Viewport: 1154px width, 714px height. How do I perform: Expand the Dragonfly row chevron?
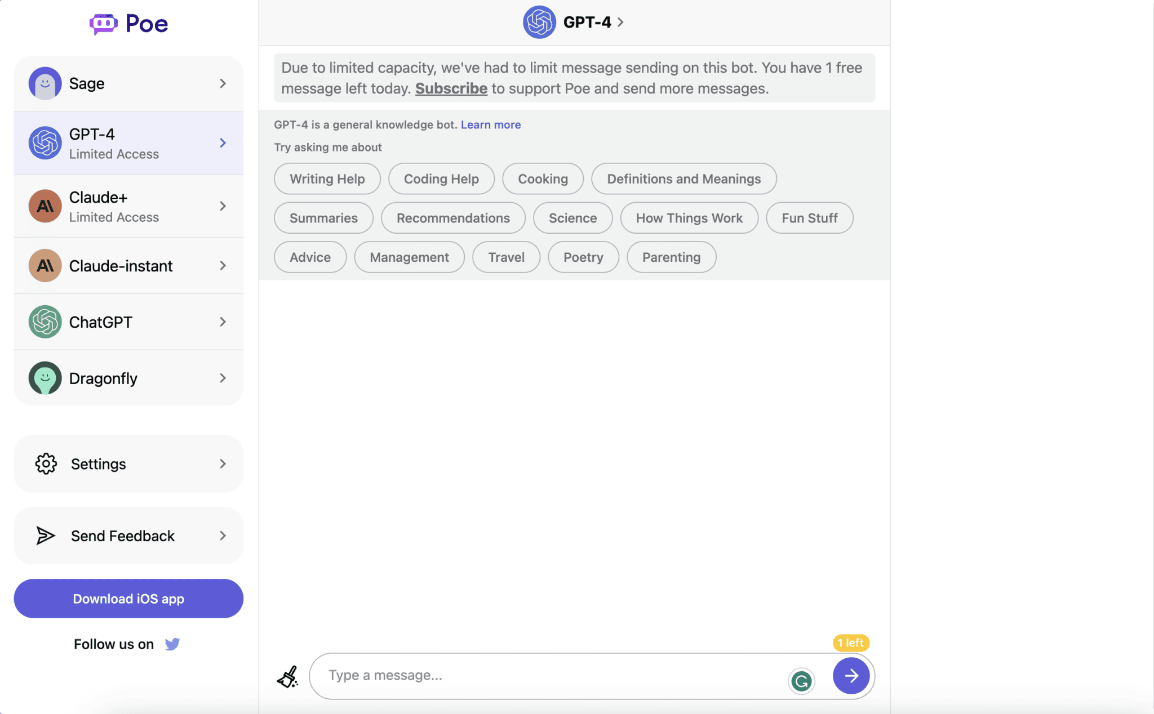[223, 378]
